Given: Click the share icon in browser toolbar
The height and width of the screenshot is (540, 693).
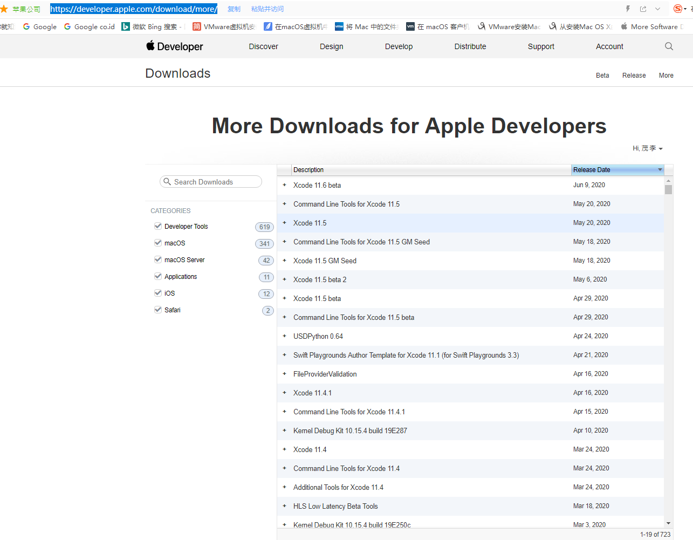Looking at the screenshot, I should [643, 9].
